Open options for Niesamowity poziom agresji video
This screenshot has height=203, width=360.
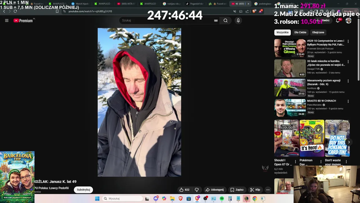click(x=348, y=81)
